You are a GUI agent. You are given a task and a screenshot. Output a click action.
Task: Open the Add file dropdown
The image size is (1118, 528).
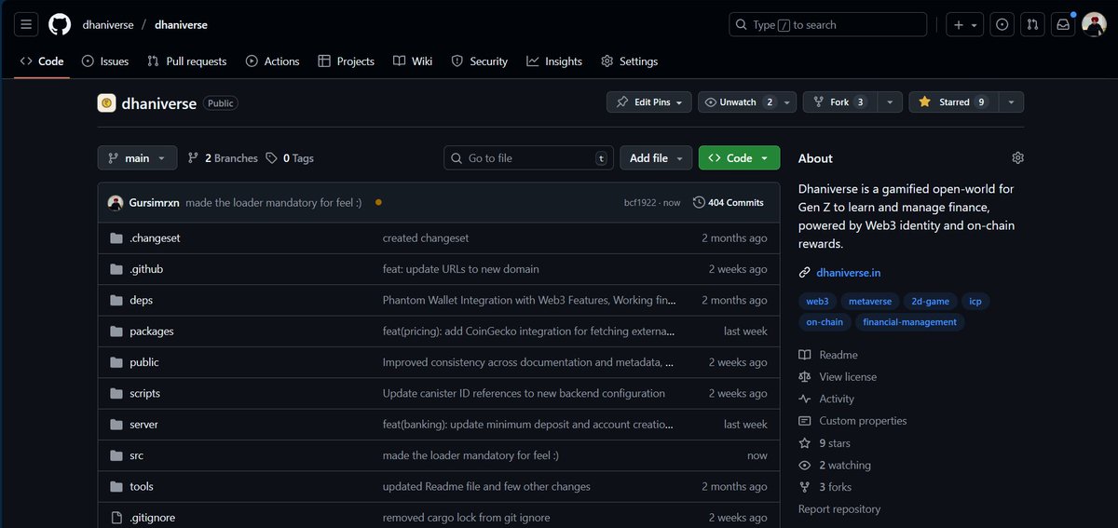pyautogui.click(x=656, y=158)
